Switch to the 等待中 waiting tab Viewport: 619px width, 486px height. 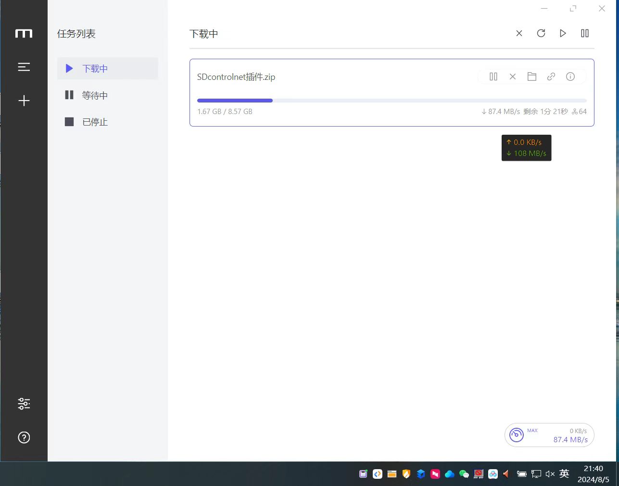click(108, 95)
